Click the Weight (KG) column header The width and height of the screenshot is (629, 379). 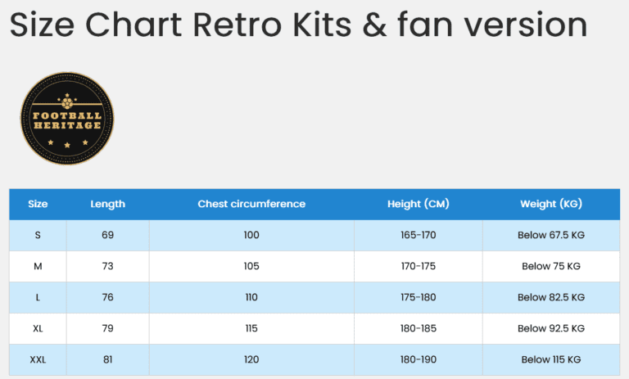point(550,204)
